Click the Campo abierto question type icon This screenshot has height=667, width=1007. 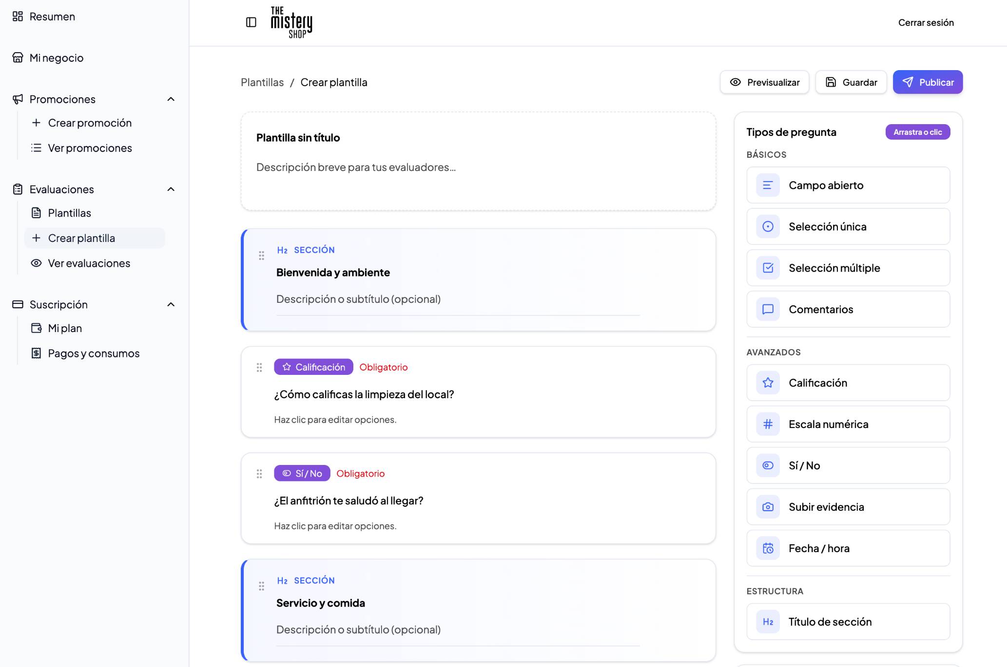(768, 185)
